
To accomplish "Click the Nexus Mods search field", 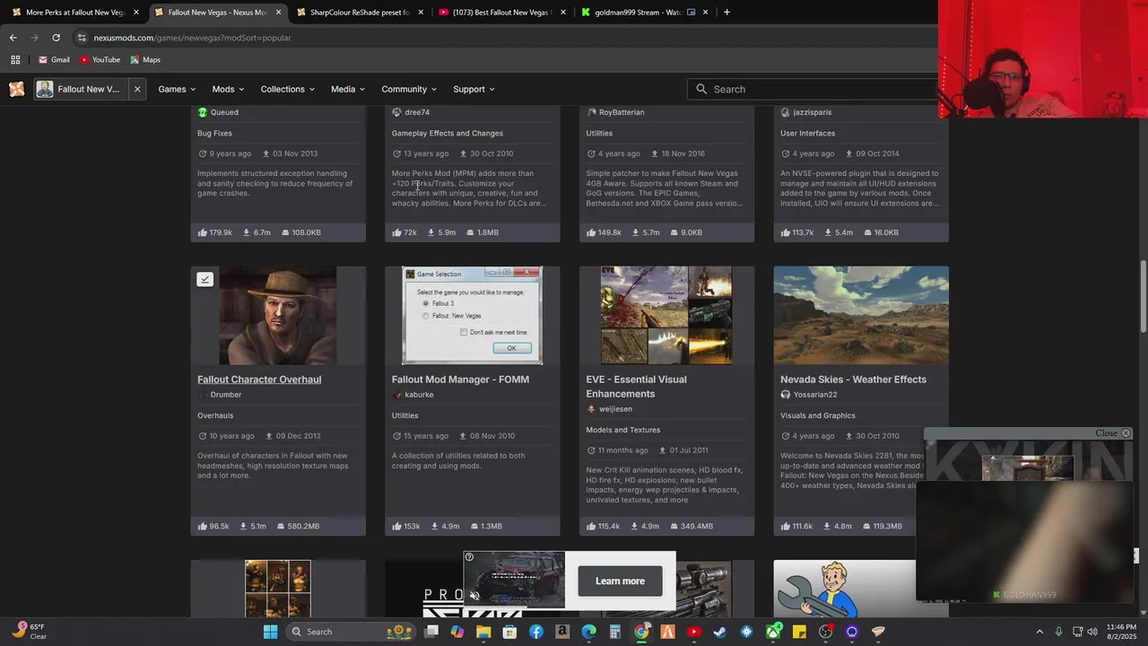I will tap(812, 89).
